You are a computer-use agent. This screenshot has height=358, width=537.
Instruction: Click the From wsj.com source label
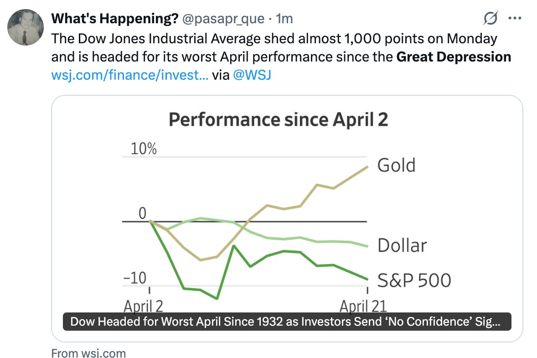pos(89,353)
